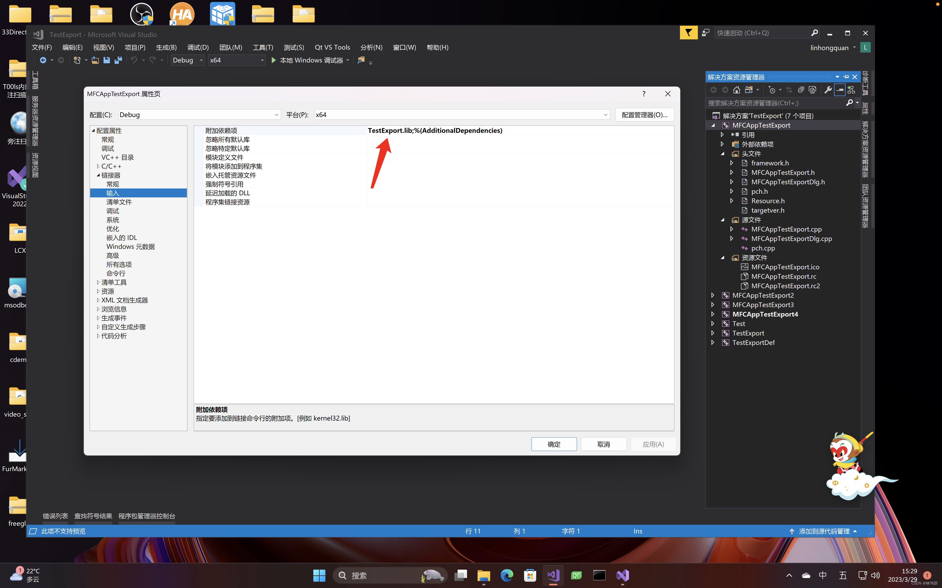Click the Navigate Backward arrow in toolbar
The height and width of the screenshot is (588, 942).
coord(43,60)
